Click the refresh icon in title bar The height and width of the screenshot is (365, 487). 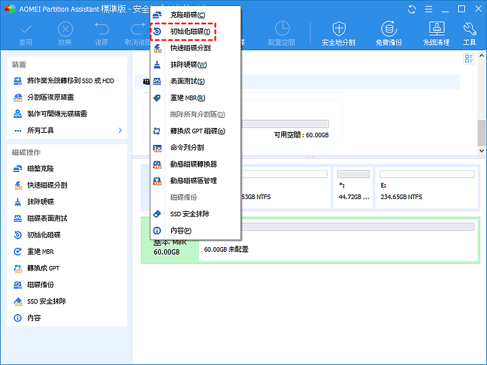click(x=412, y=9)
